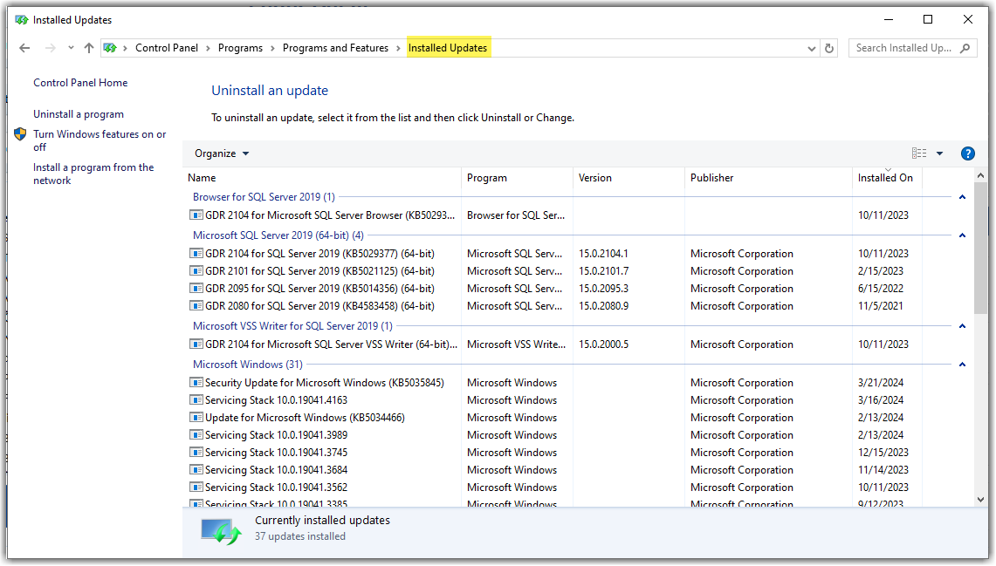Open the address bar history dropdown
The height and width of the screenshot is (566, 996).
tap(813, 49)
